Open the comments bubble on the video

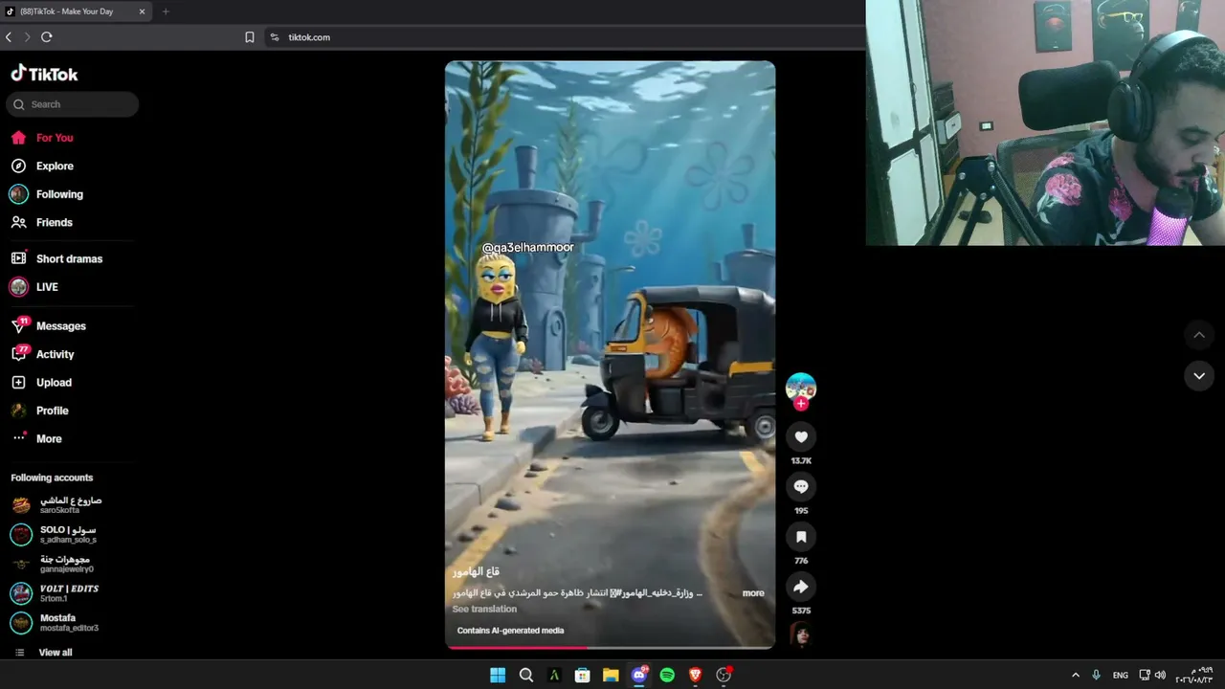point(801,487)
